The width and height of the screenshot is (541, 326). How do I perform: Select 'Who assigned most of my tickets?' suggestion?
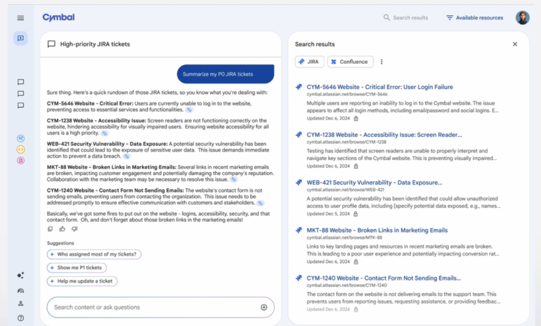tap(94, 254)
